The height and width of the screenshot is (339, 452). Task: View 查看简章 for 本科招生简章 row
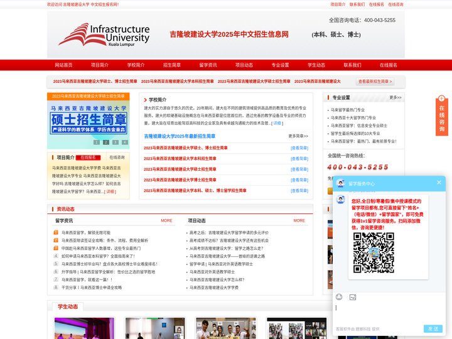(299, 159)
